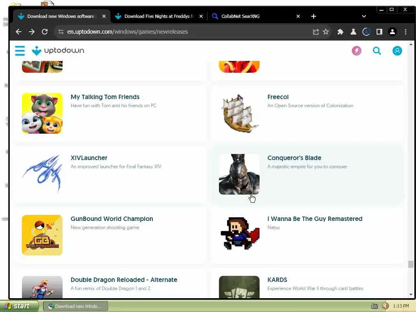416x312 pixels.
Task: Open Conqueror's Blade title link
Action: pos(294,158)
